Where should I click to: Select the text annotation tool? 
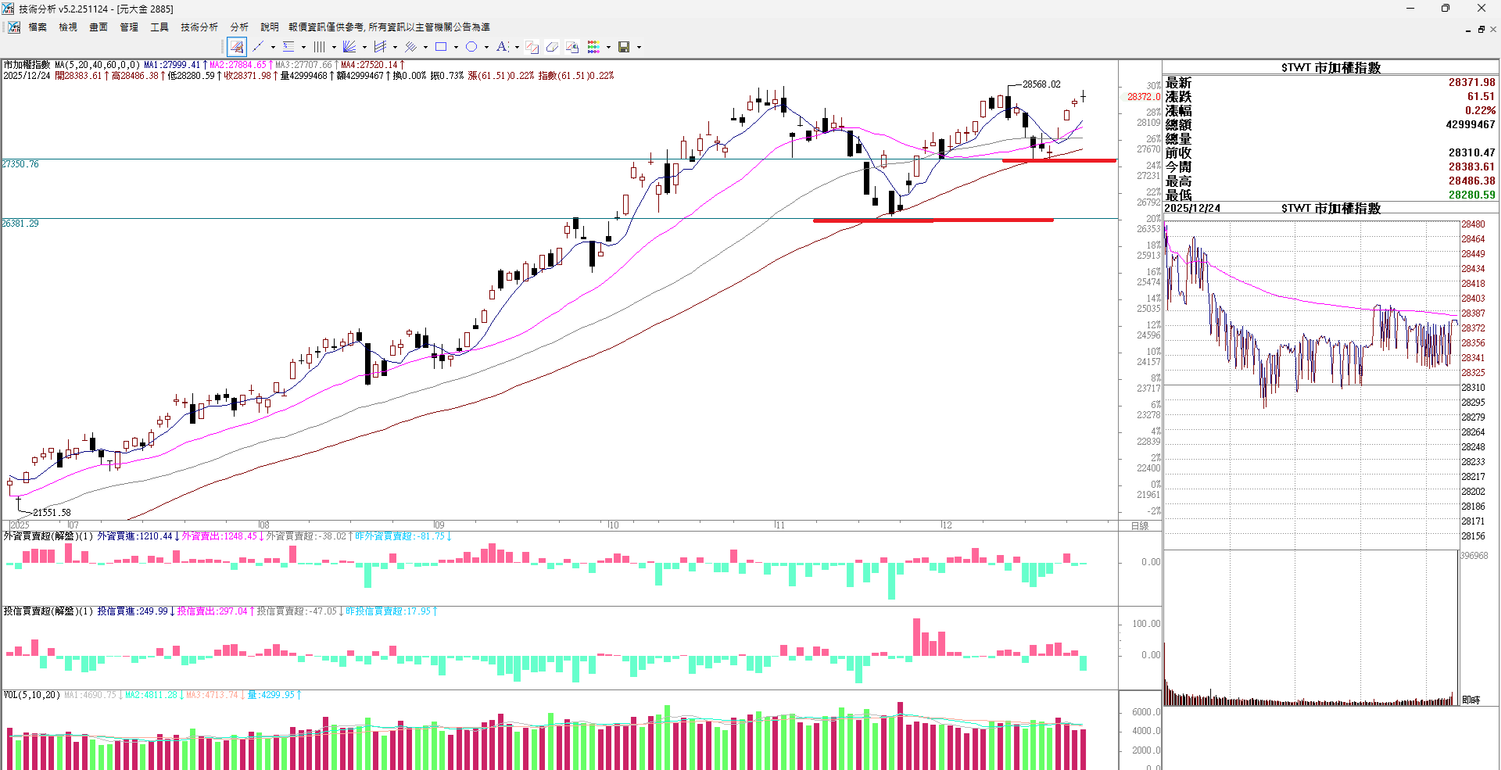[x=502, y=47]
